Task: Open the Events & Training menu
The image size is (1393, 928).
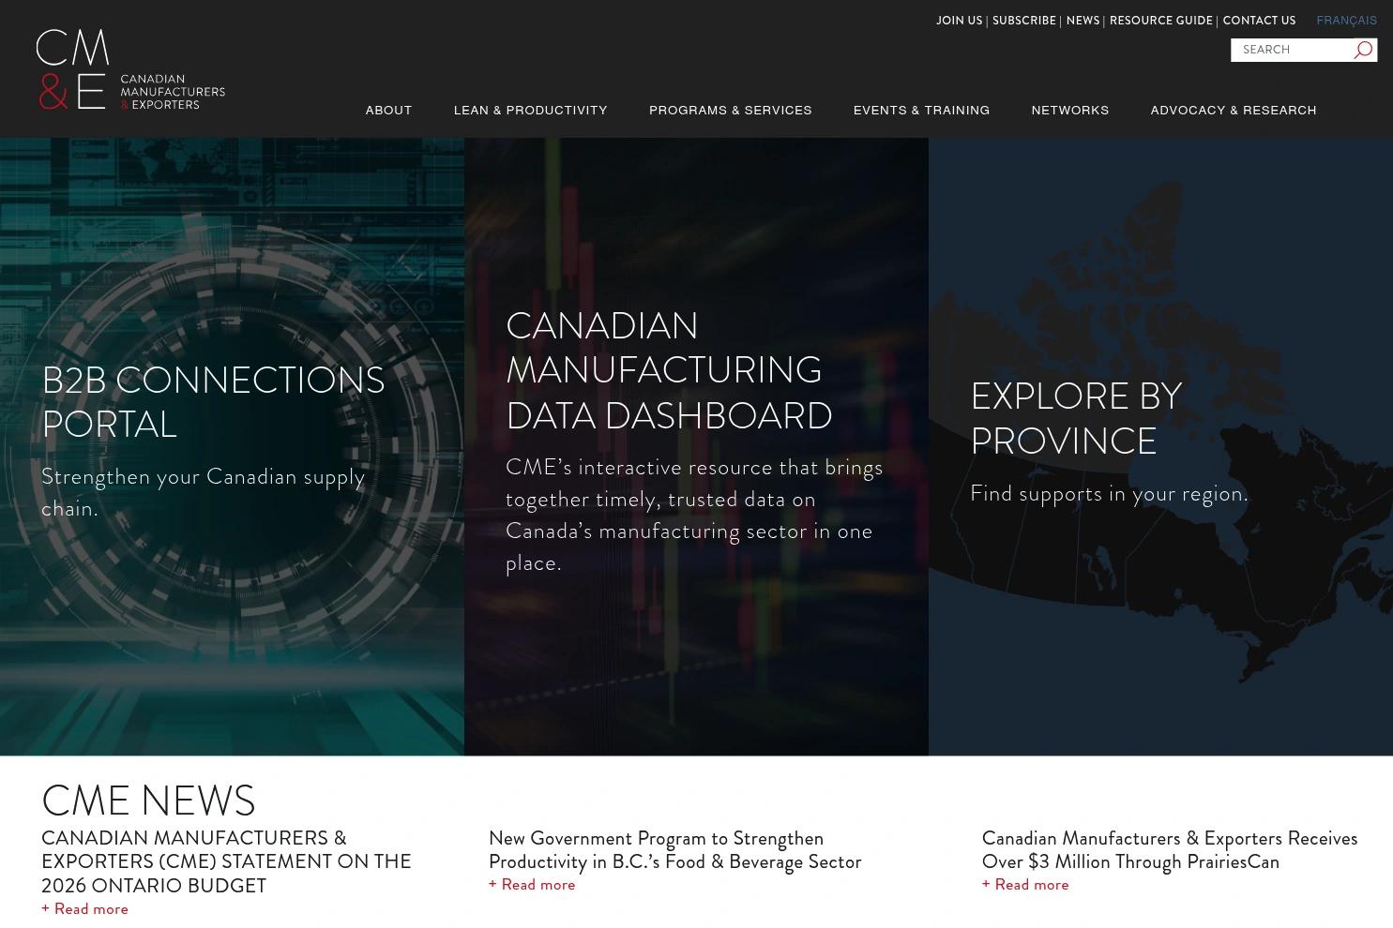Action: [x=921, y=111]
